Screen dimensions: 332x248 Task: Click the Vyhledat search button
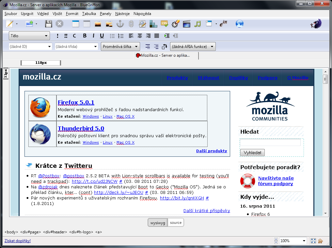click(x=252, y=153)
